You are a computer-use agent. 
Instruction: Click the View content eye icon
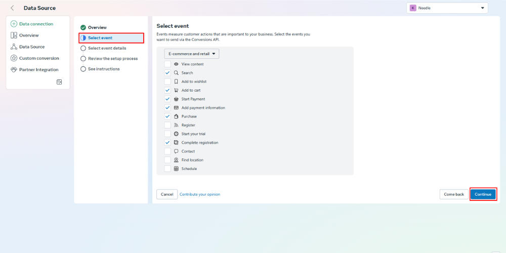(176, 64)
